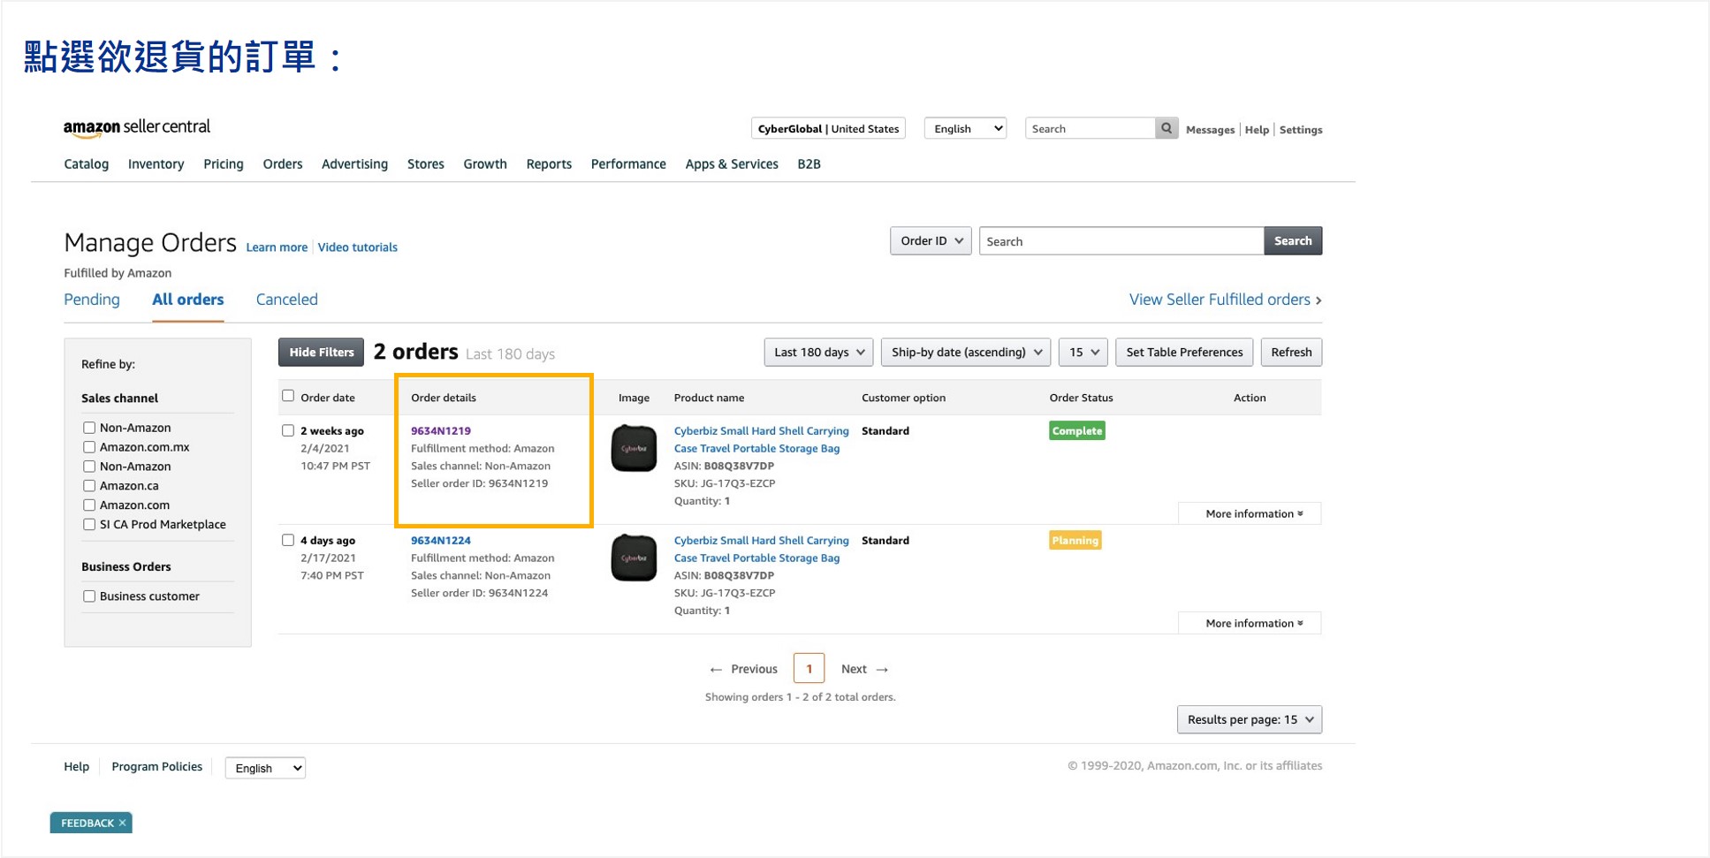Open the B2B menu
The width and height of the screenshot is (1710, 858).
pos(809,164)
